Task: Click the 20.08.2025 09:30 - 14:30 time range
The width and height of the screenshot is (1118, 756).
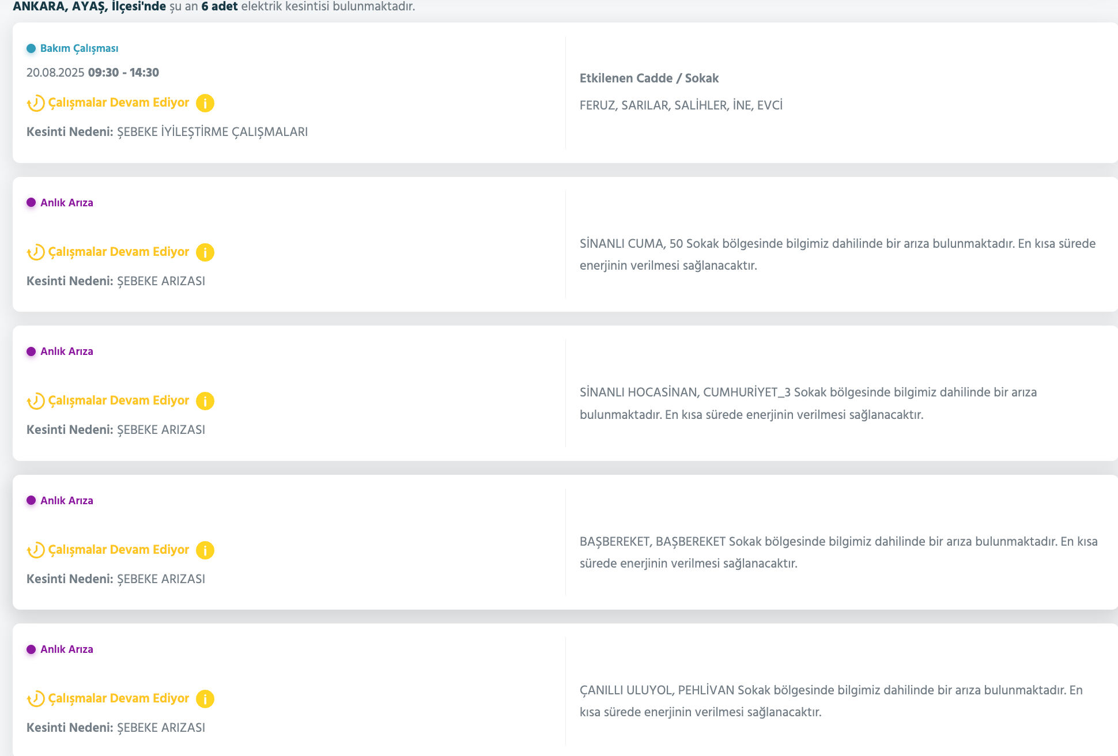Action: pos(93,73)
